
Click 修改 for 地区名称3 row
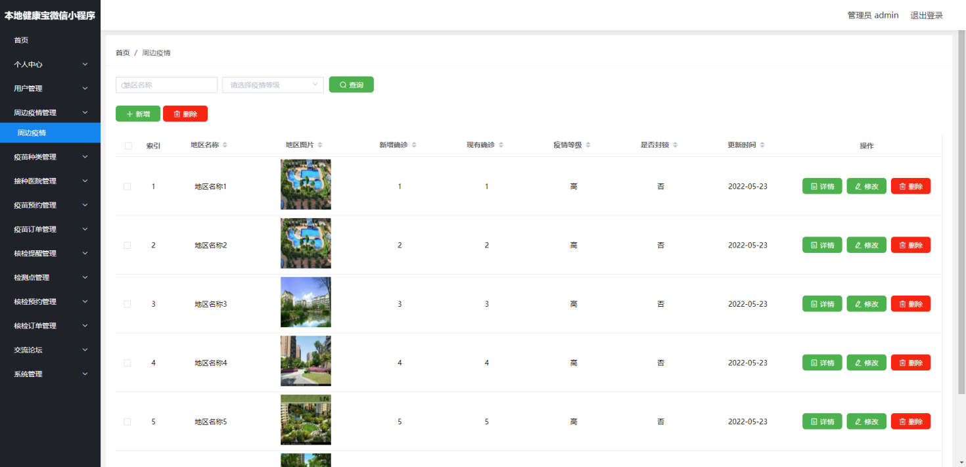pos(866,304)
